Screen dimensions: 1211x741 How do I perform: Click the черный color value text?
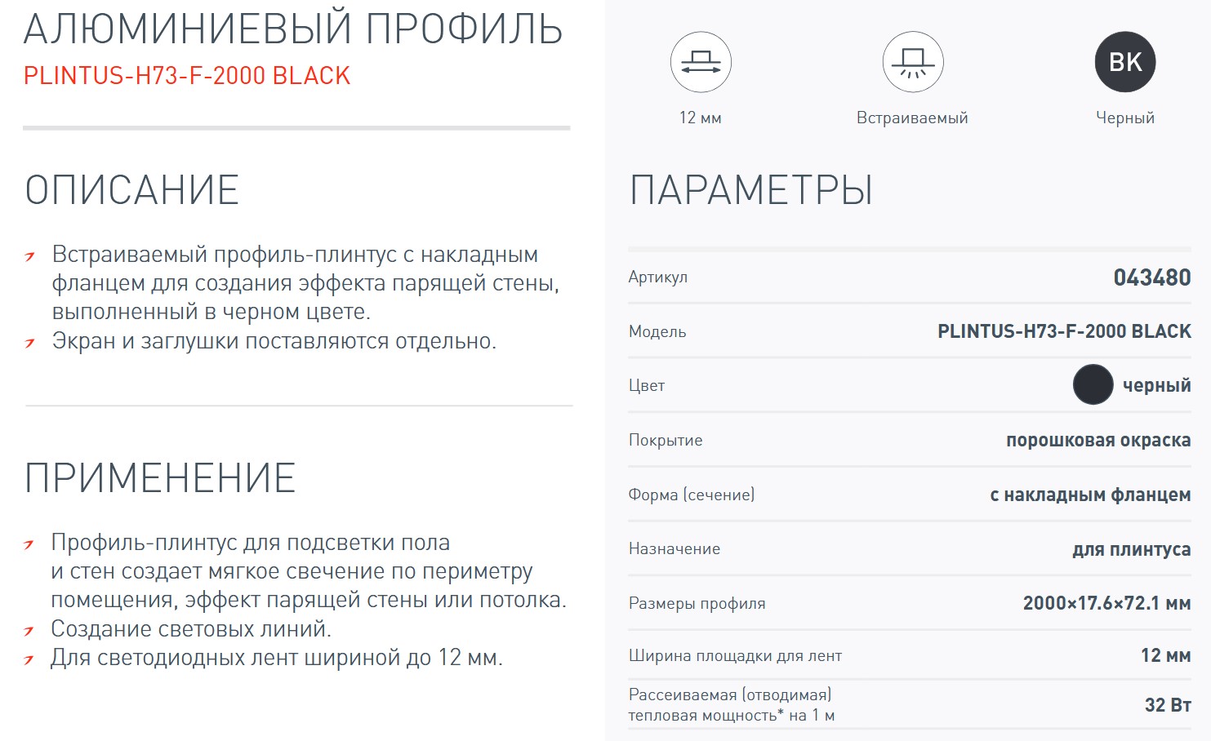pyautogui.click(x=1156, y=386)
